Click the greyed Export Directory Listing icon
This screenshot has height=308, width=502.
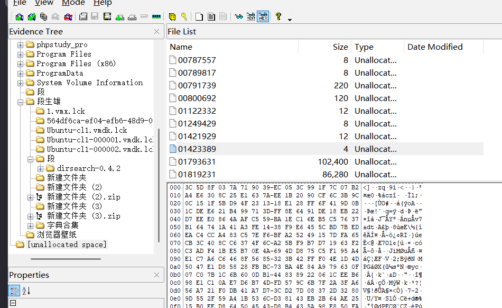point(223,16)
